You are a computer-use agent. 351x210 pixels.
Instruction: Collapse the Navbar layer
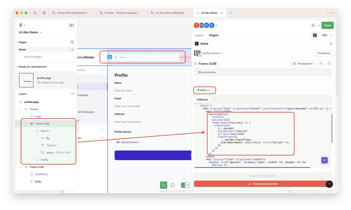[x=21, y=109]
